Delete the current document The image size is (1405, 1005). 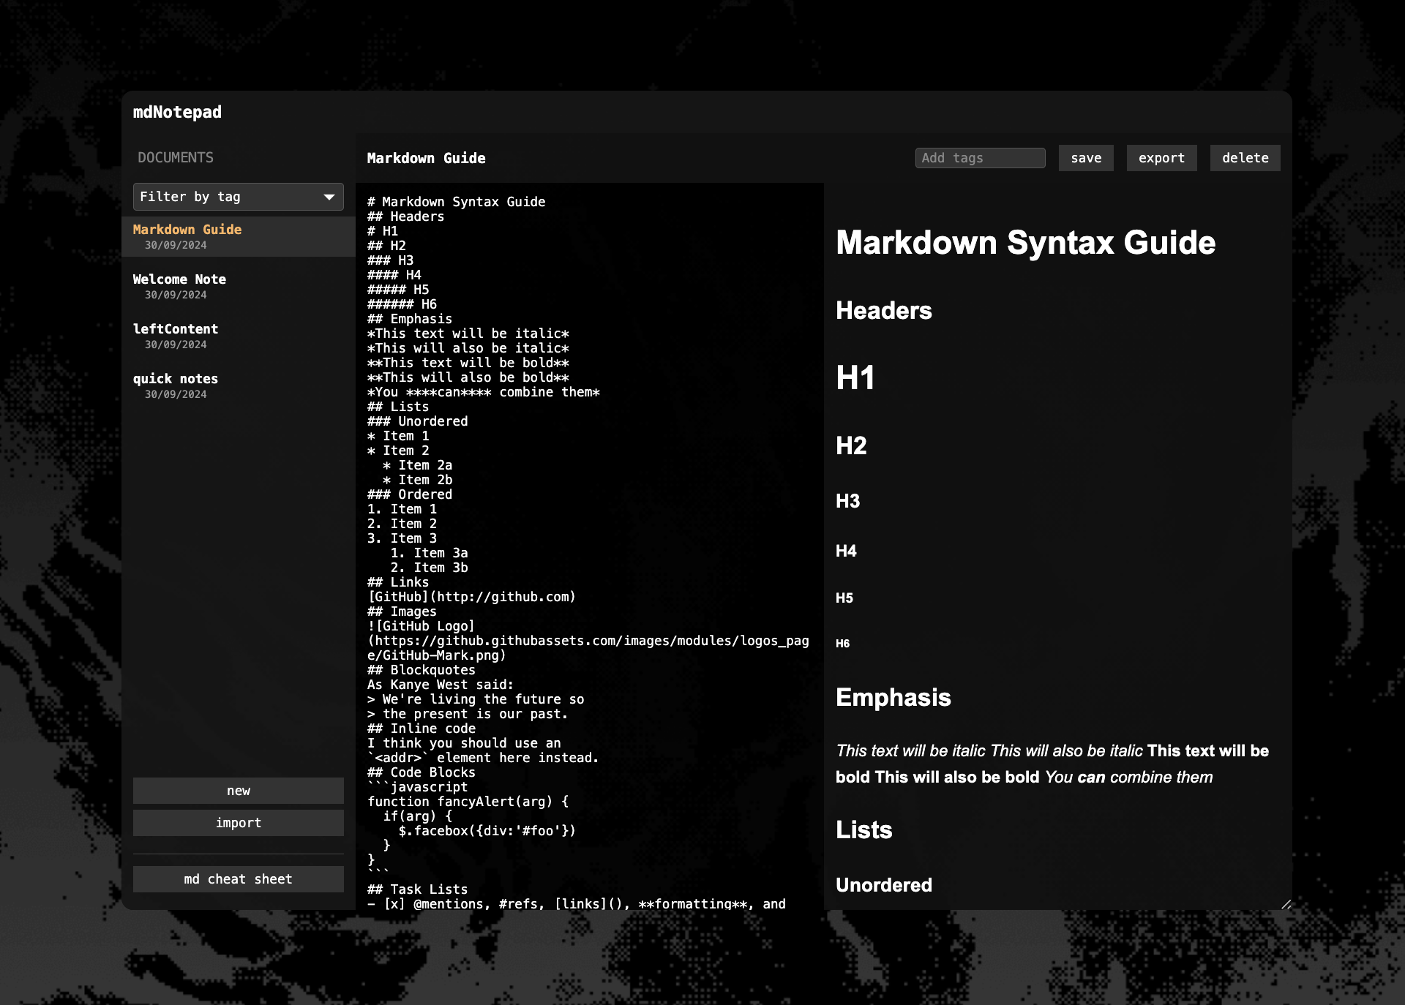[x=1245, y=158]
